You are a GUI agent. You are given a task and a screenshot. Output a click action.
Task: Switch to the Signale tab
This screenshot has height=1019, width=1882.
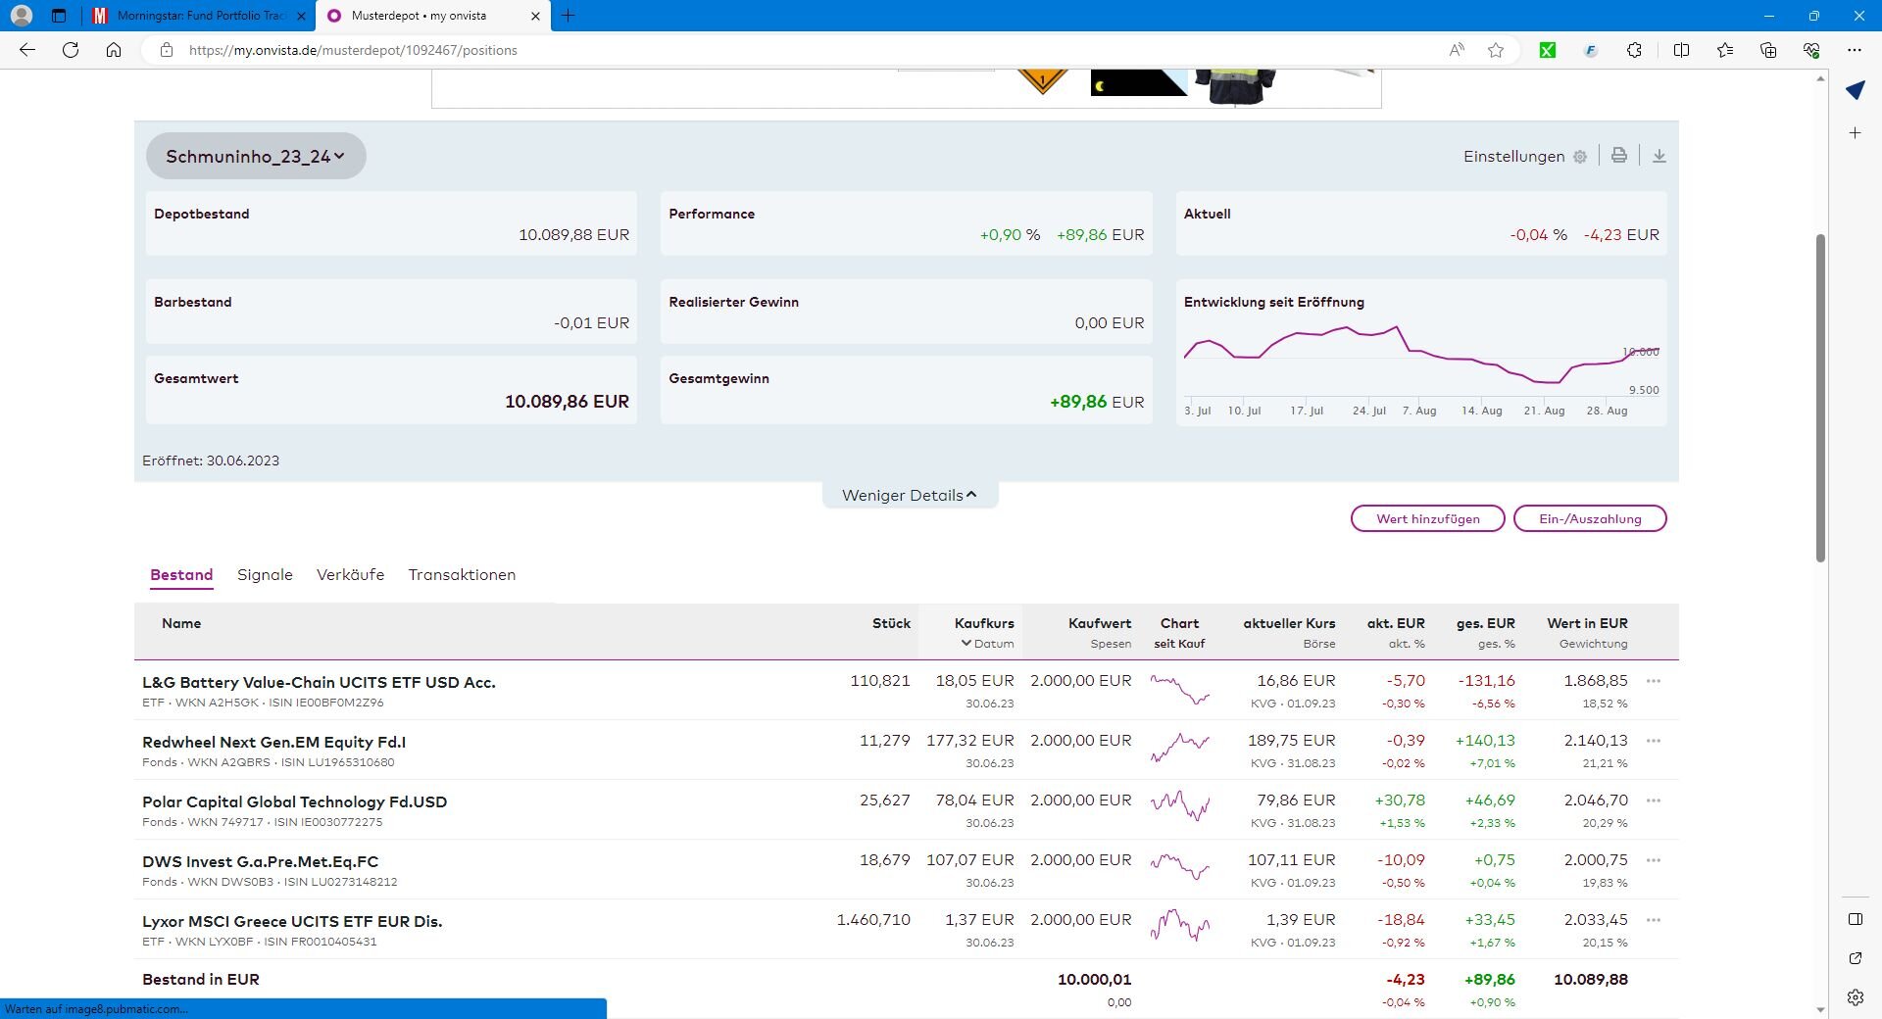pyautogui.click(x=265, y=575)
